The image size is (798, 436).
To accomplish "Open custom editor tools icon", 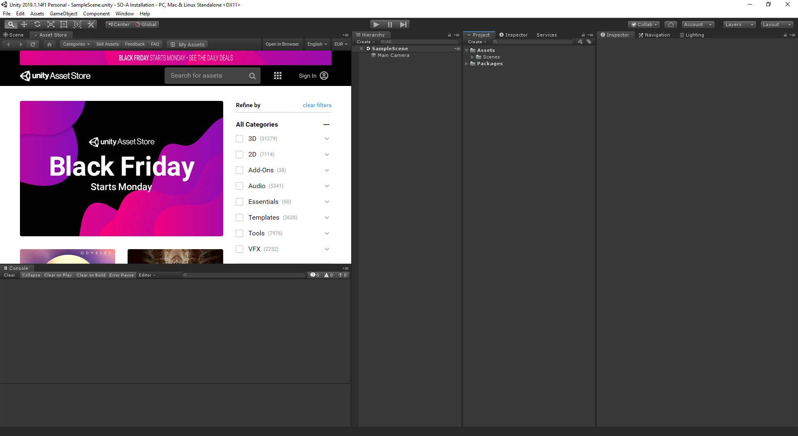I will tap(91, 24).
